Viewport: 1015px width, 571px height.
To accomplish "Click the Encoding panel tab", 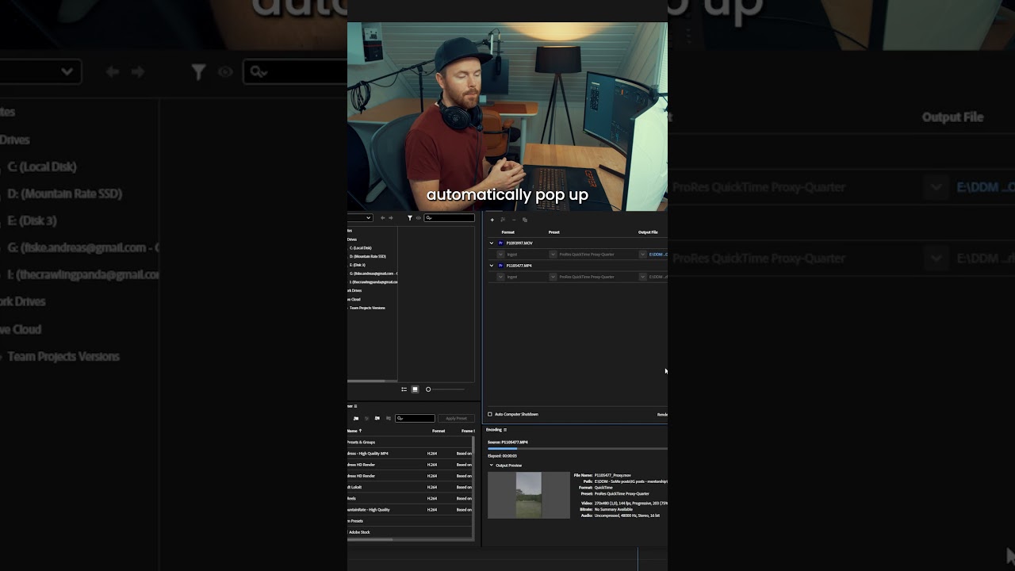I will (x=494, y=430).
